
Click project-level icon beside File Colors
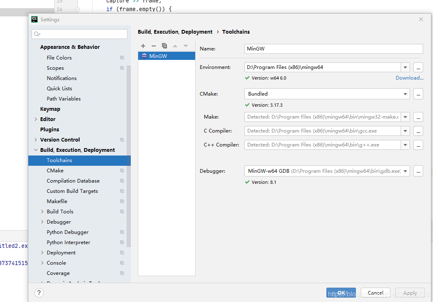click(x=122, y=57)
